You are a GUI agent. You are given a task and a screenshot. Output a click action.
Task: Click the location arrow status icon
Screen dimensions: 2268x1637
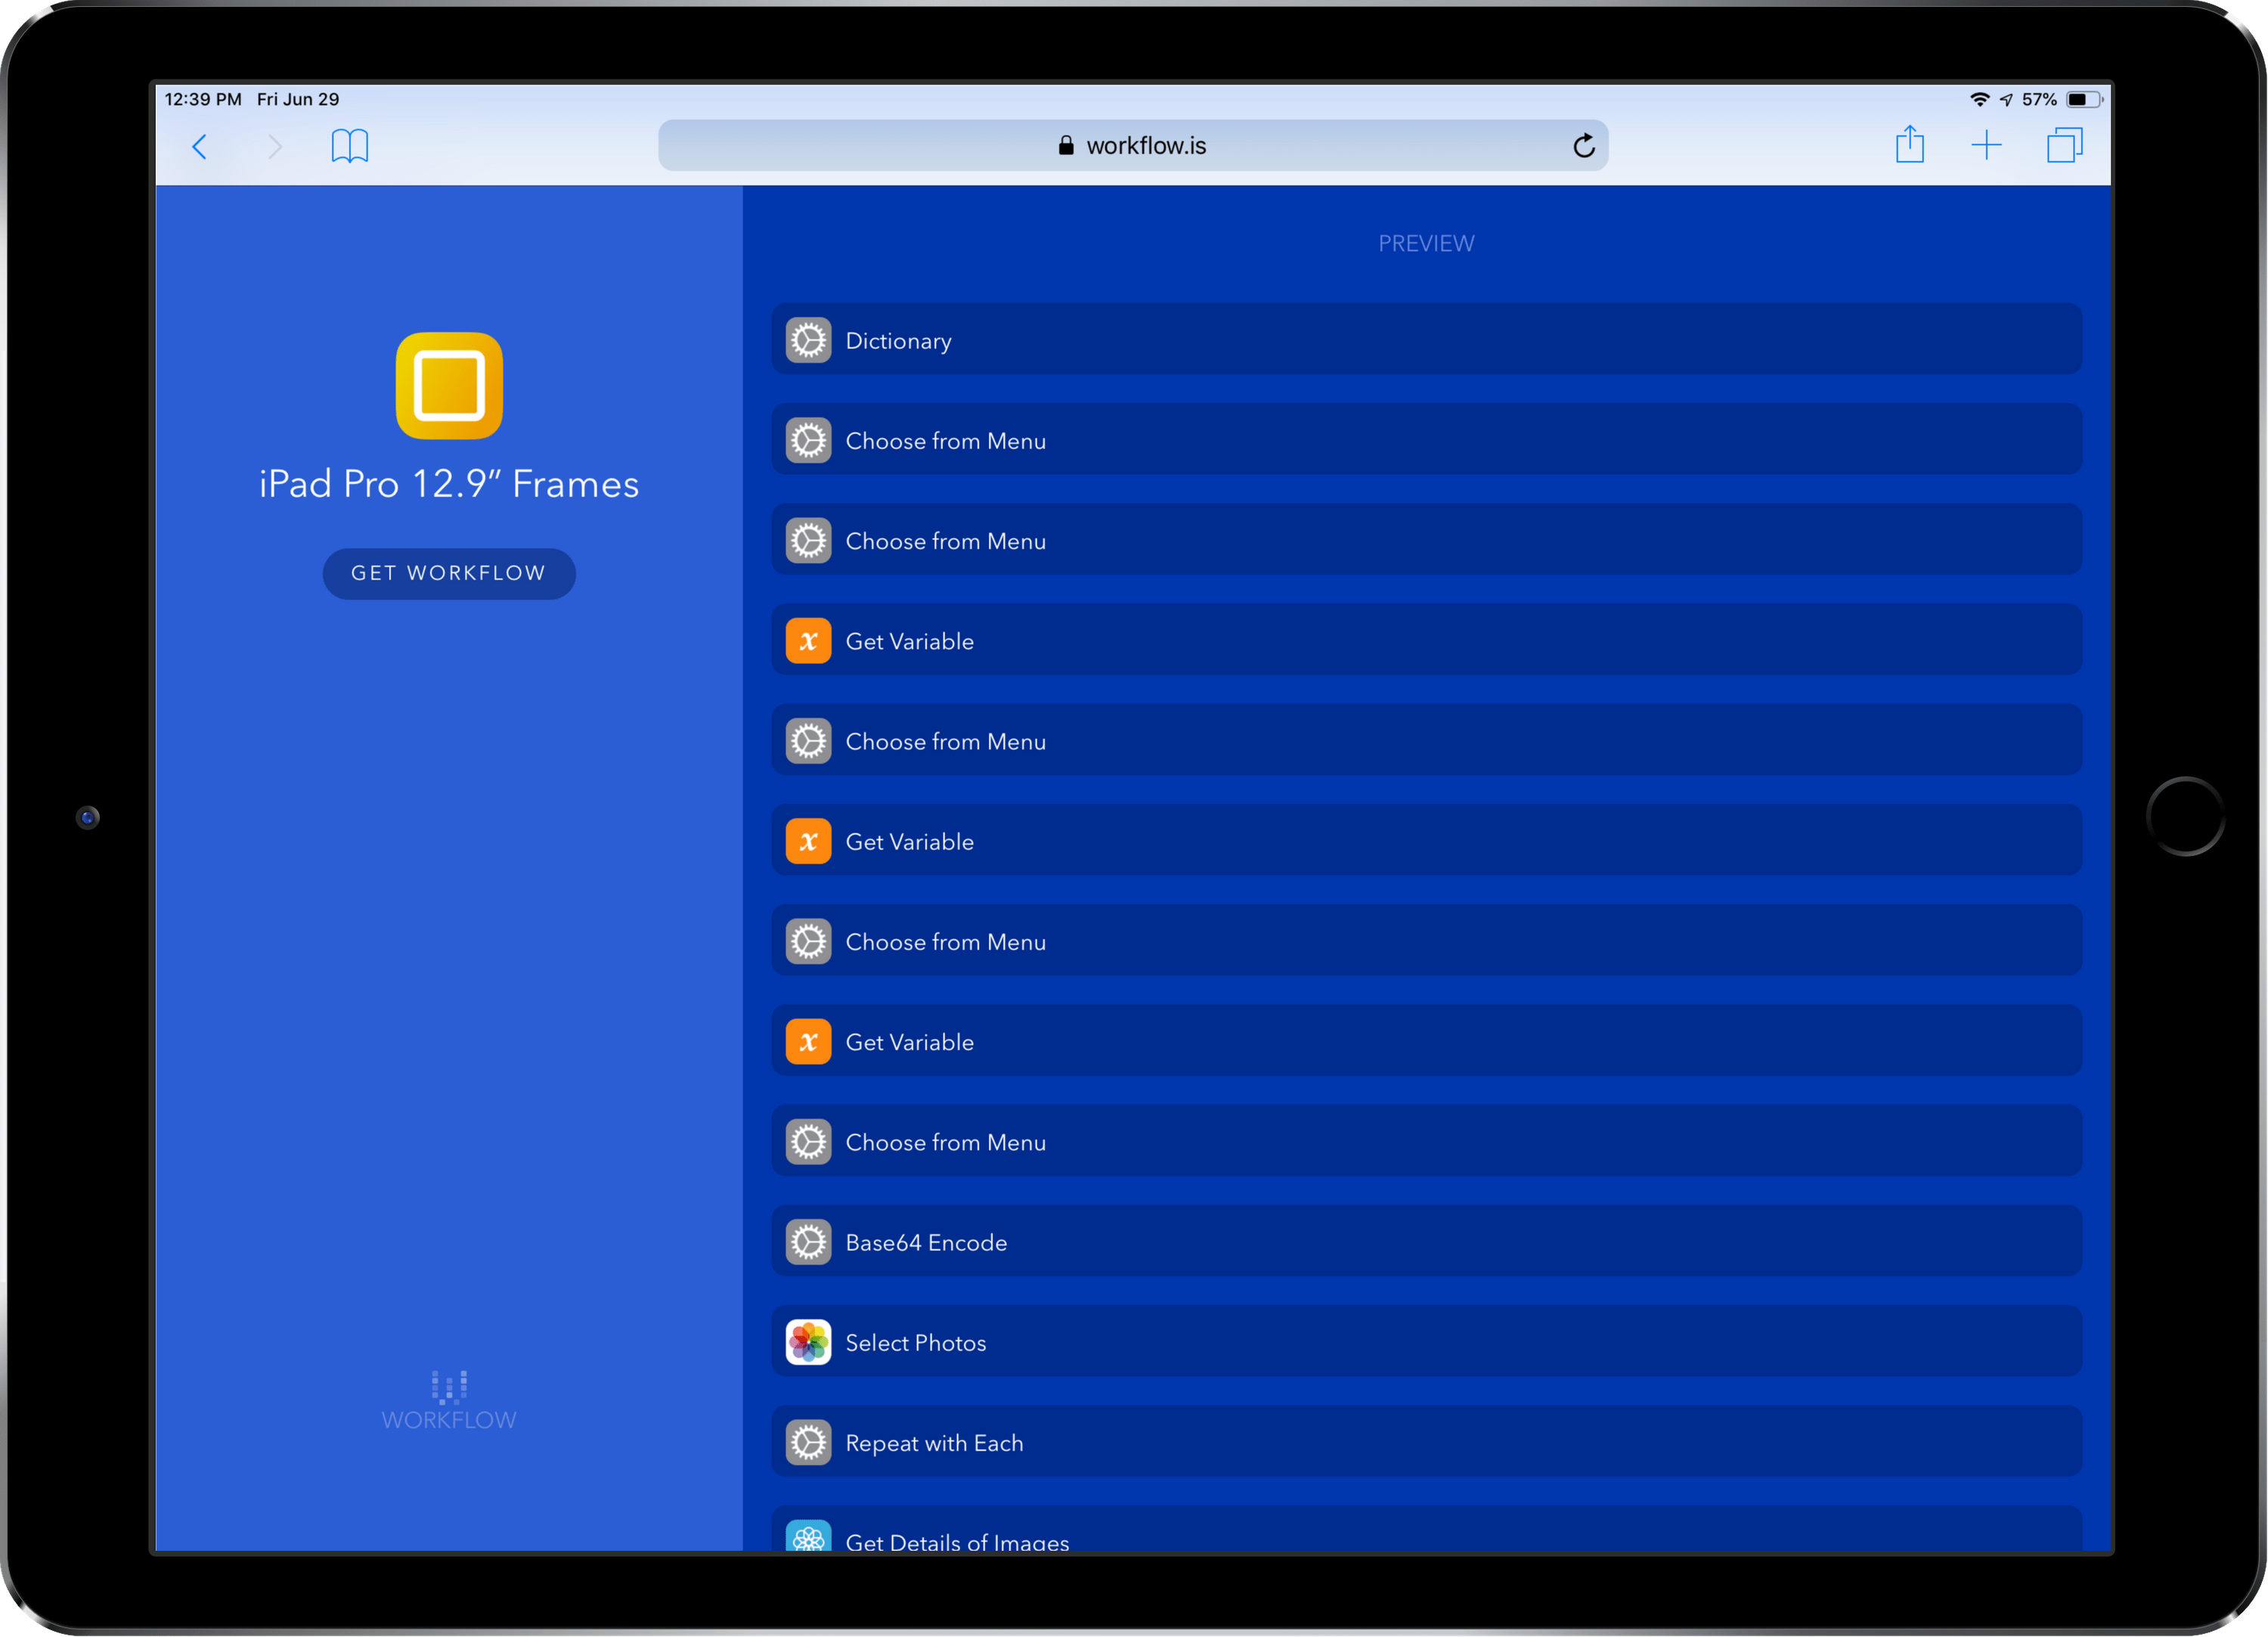pos(2006,99)
